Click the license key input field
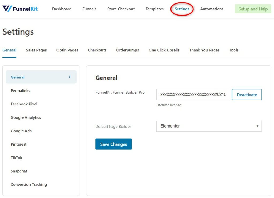 coord(193,94)
